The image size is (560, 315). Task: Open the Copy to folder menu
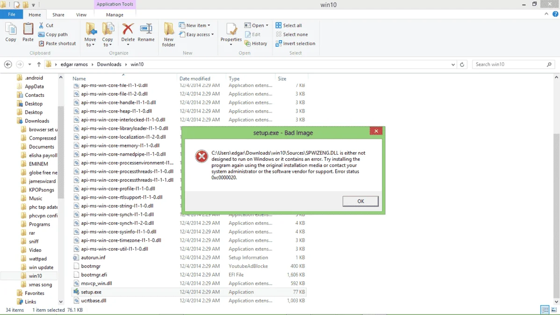tap(107, 35)
